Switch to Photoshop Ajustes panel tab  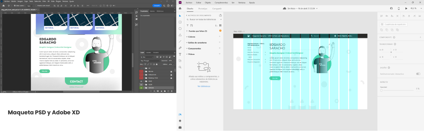pyautogui.click(x=152, y=11)
